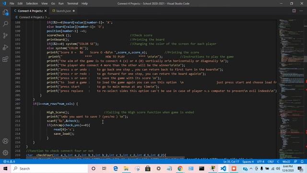
Task: Open the Source Control view
Action: [x=5, y=36]
